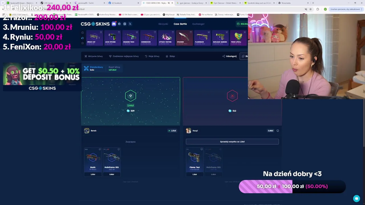Click the crossed swords Standardowy Solo icon
Viewport: 365px width, 205px height.
click(86, 68)
